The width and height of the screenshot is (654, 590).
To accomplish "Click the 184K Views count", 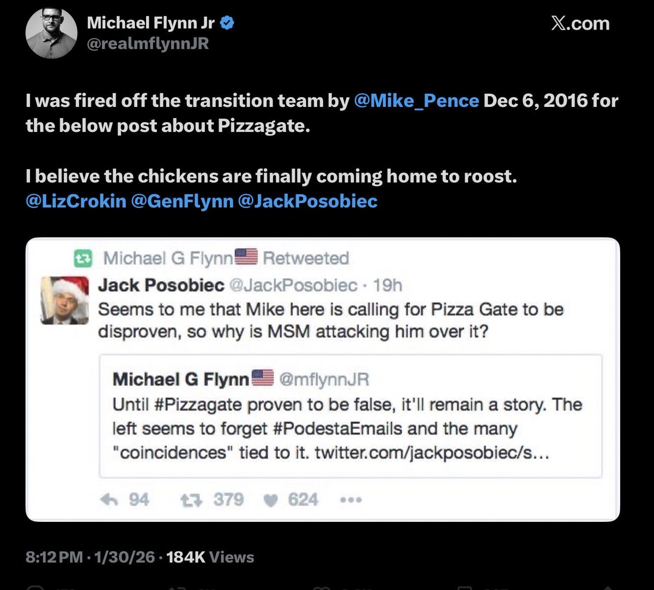I will pyautogui.click(x=210, y=557).
